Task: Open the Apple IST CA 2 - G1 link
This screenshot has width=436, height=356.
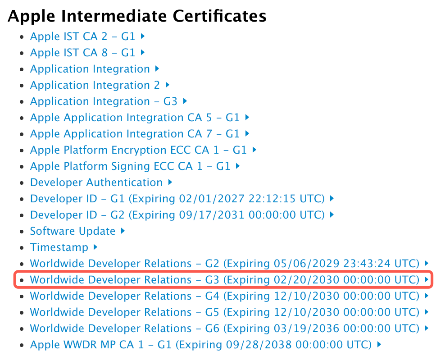Action: [81, 37]
